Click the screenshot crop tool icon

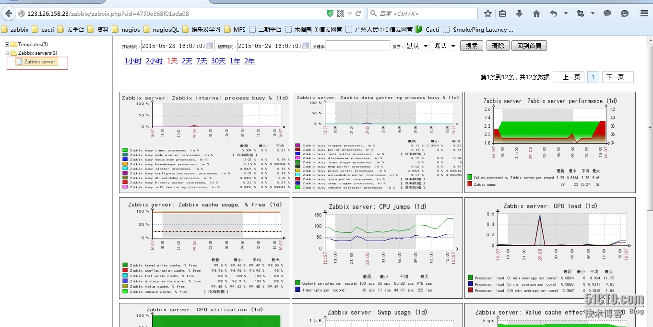tap(580, 14)
